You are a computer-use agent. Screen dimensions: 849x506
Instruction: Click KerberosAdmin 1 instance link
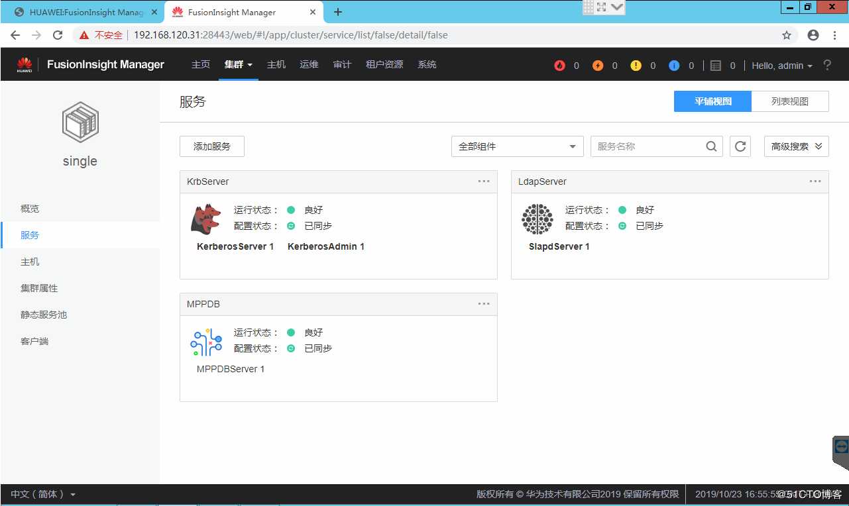pyautogui.click(x=326, y=246)
